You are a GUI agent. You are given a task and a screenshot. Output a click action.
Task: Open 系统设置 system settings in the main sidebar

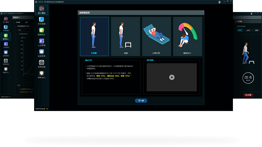point(41,64)
